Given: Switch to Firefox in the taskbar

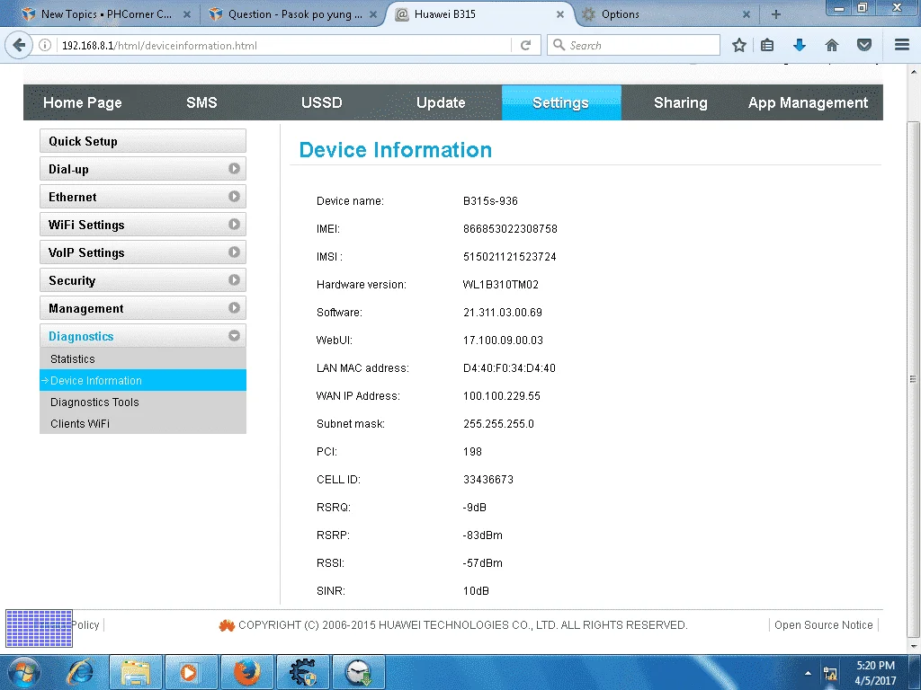Looking at the screenshot, I should pyautogui.click(x=246, y=672).
